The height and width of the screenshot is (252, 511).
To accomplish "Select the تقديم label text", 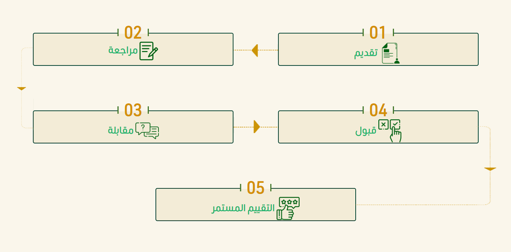I will click(366, 53).
